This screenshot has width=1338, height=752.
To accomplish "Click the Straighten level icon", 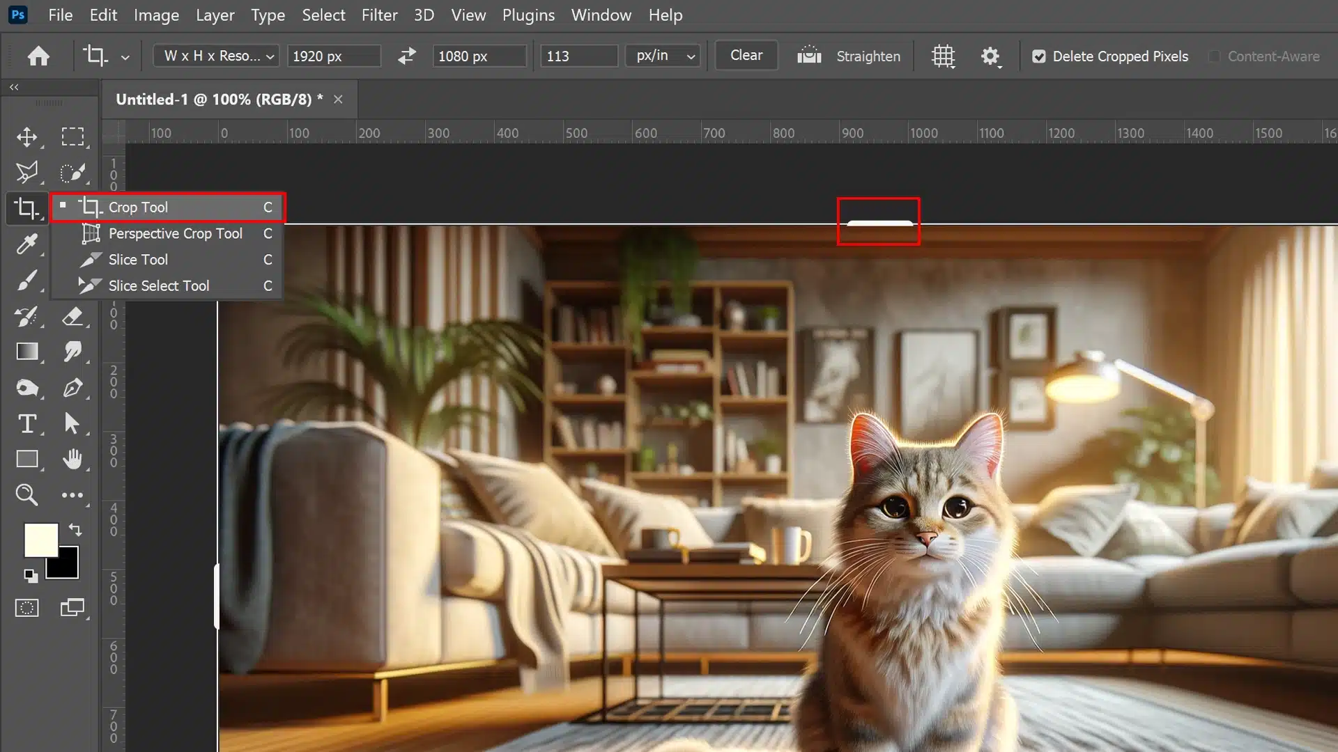I will tap(809, 55).
